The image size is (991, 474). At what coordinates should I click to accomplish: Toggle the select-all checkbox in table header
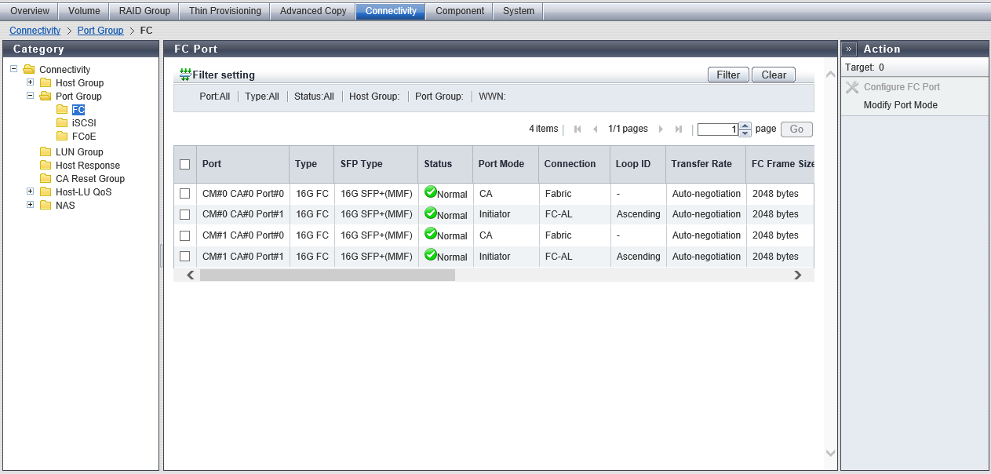point(185,164)
